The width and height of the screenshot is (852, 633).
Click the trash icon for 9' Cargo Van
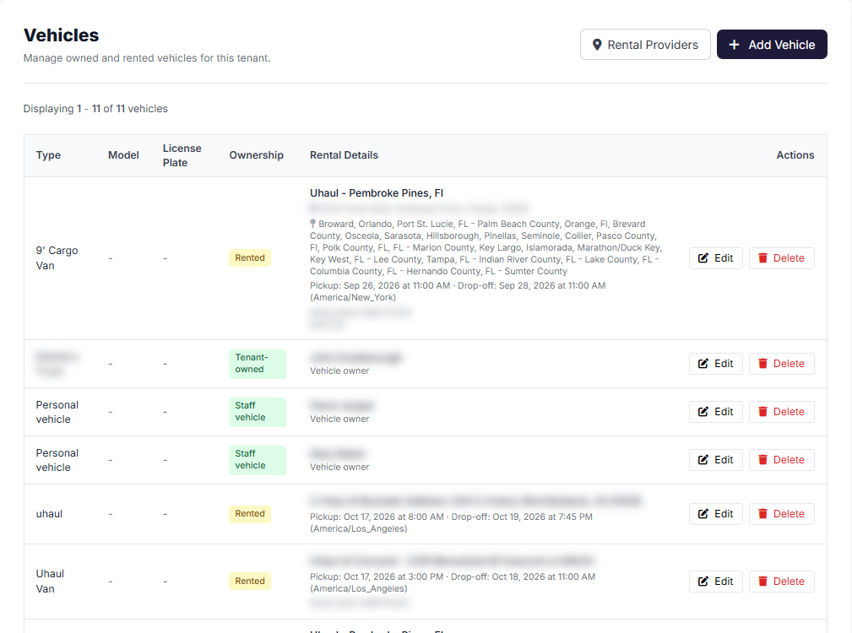click(x=762, y=258)
